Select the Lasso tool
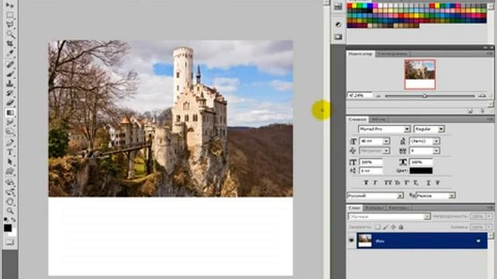 (x=9, y=24)
